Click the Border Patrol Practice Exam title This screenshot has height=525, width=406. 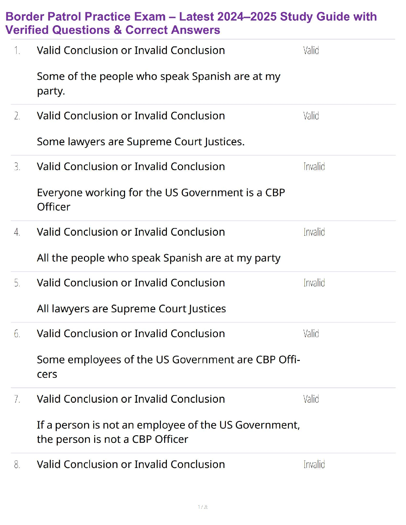pos(191,23)
